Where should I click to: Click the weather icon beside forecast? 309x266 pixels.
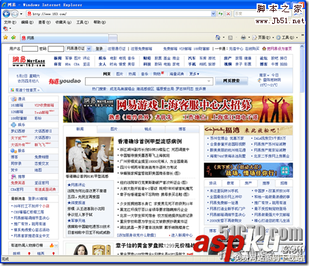pyautogui.click(x=259, y=80)
